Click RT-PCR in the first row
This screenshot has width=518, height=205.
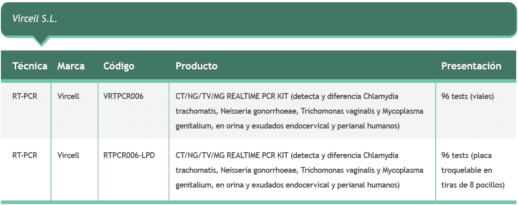click(25, 96)
